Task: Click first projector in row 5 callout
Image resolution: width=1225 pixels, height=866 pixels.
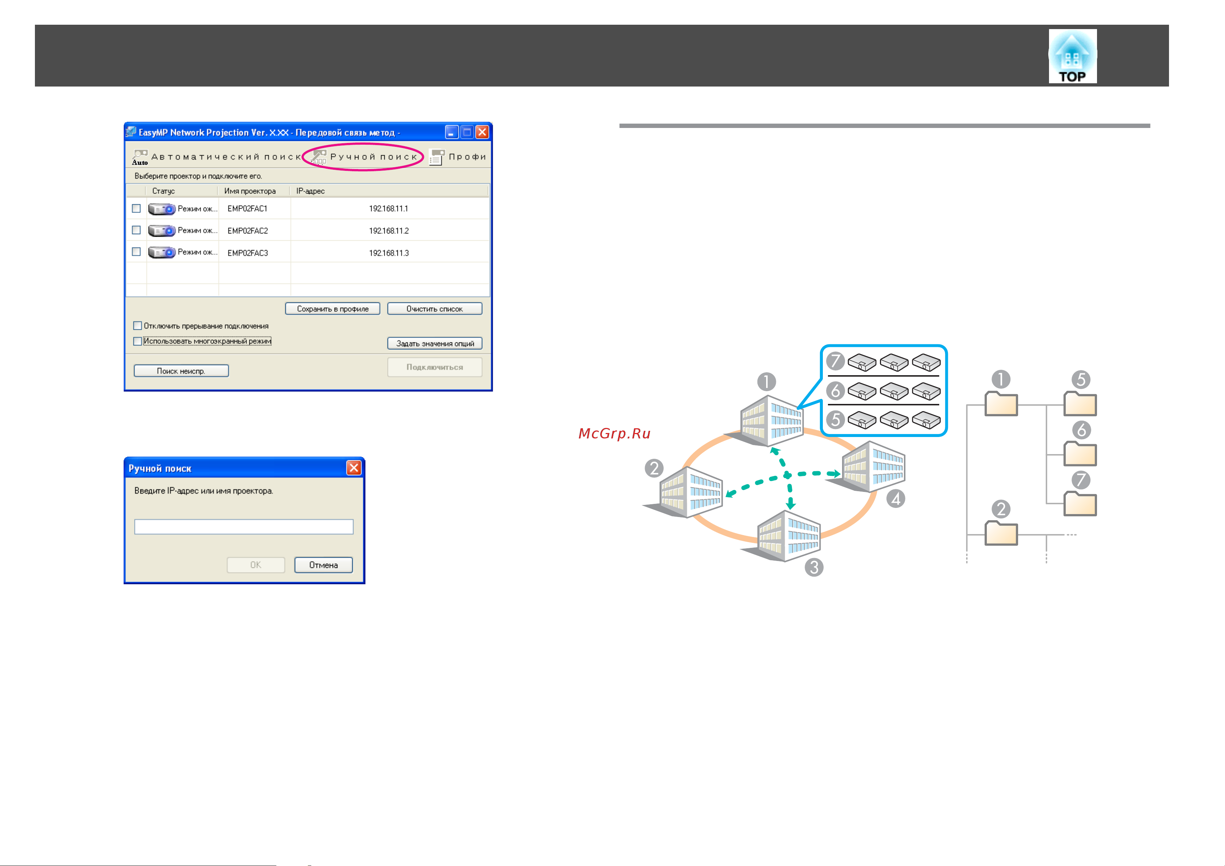Action: pyautogui.click(x=862, y=421)
